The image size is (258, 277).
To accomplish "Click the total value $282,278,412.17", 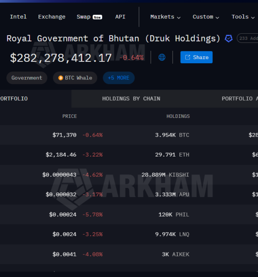I will [x=61, y=58].
